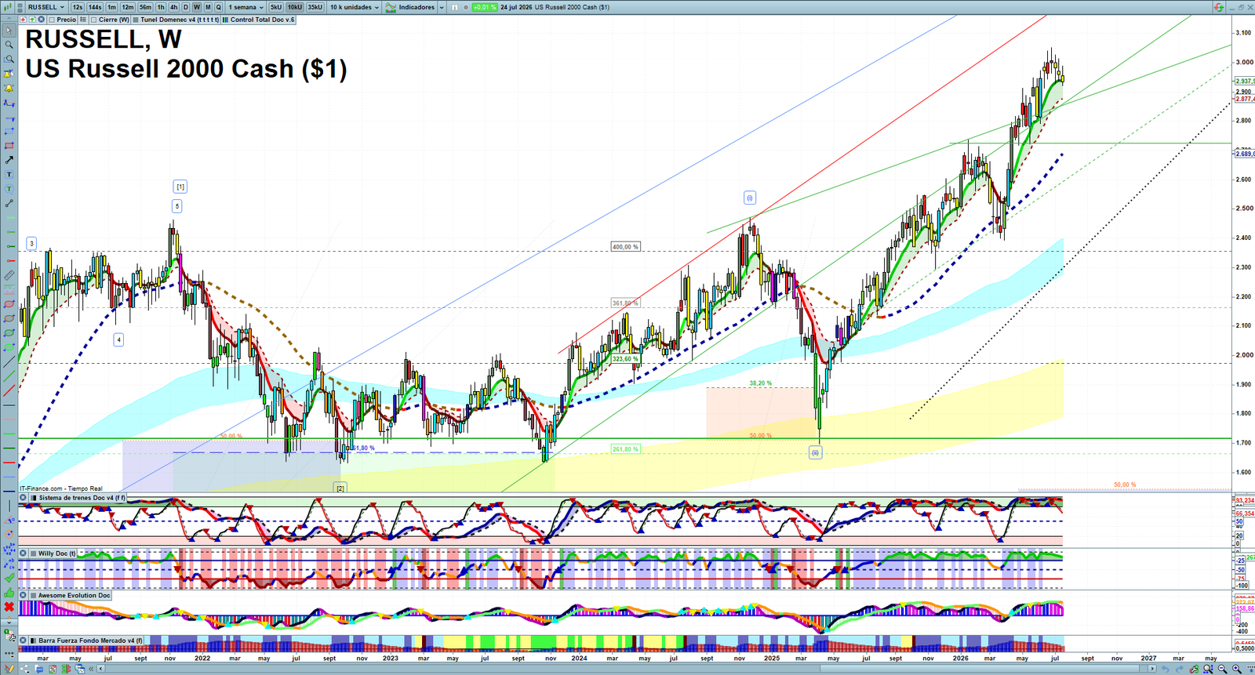Click the Willy Doc grey color swatch
The width and height of the screenshot is (1255, 675).
click(33, 553)
